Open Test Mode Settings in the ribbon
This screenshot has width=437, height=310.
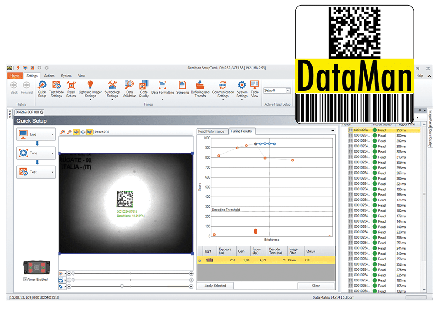point(56,89)
